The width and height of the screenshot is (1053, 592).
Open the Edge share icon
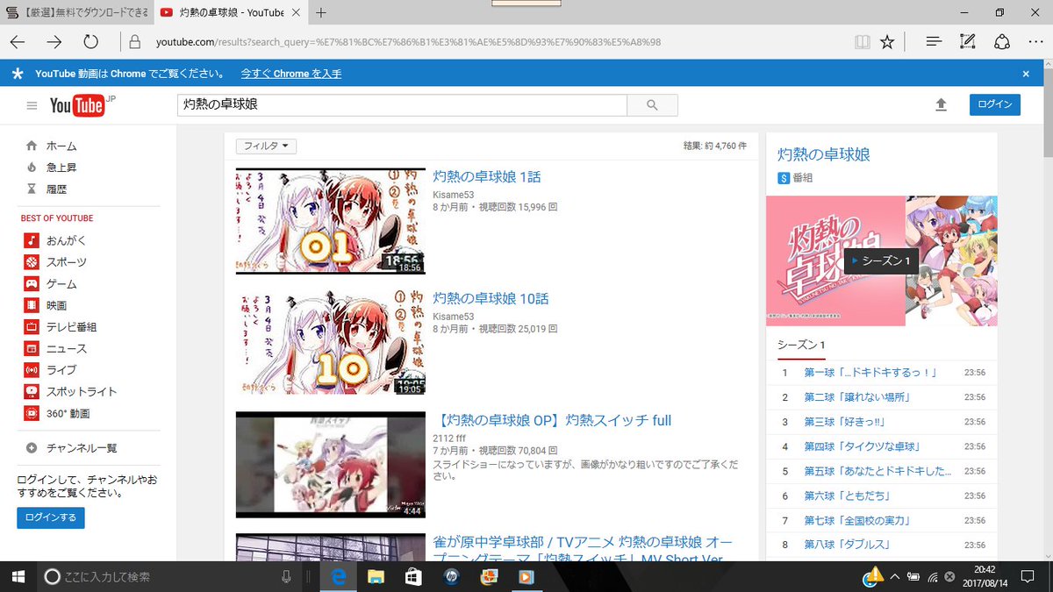(x=1002, y=42)
